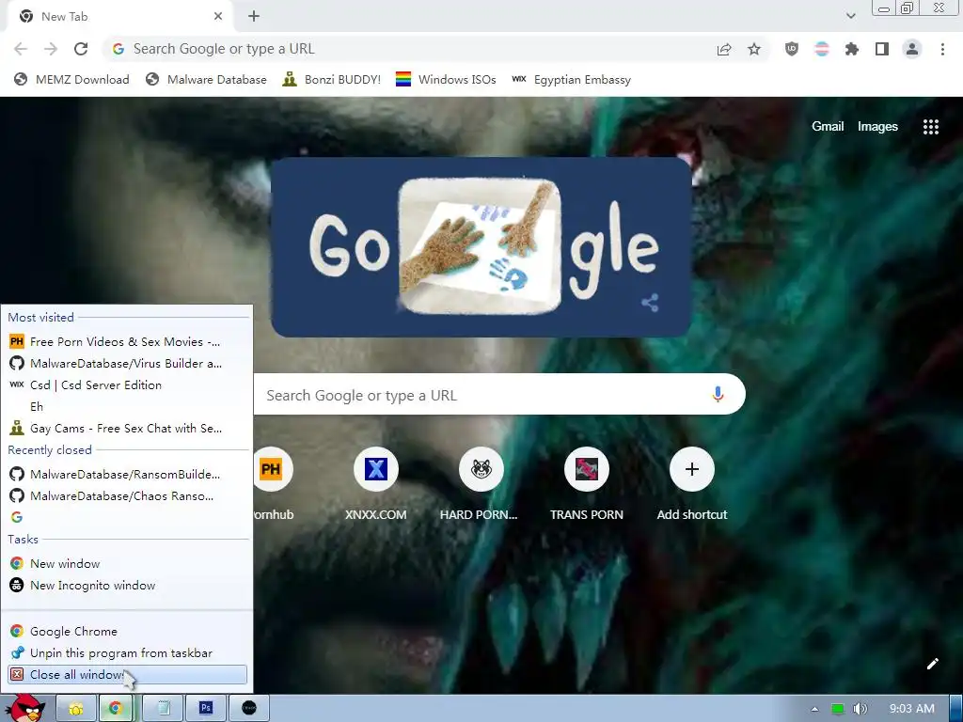Open the Images link
This screenshot has width=963, height=722.
(877, 127)
